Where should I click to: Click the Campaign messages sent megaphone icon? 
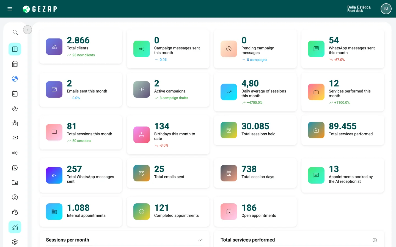click(142, 49)
